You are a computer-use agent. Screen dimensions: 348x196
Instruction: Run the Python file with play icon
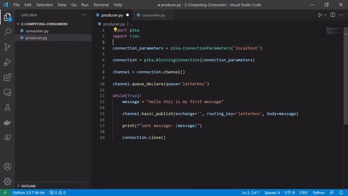pos(320,15)
